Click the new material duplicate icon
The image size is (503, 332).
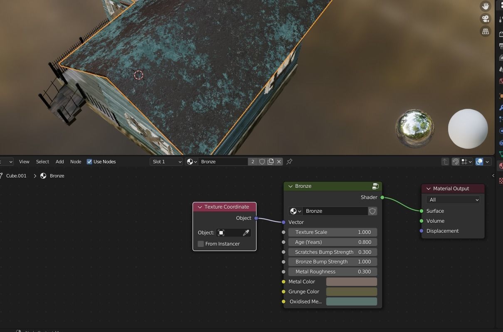271,162
